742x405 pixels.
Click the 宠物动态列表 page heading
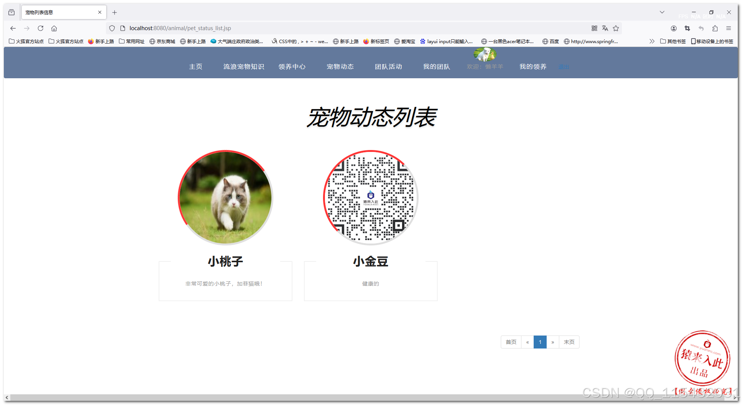pyautogui.click(x=371, y=117)
